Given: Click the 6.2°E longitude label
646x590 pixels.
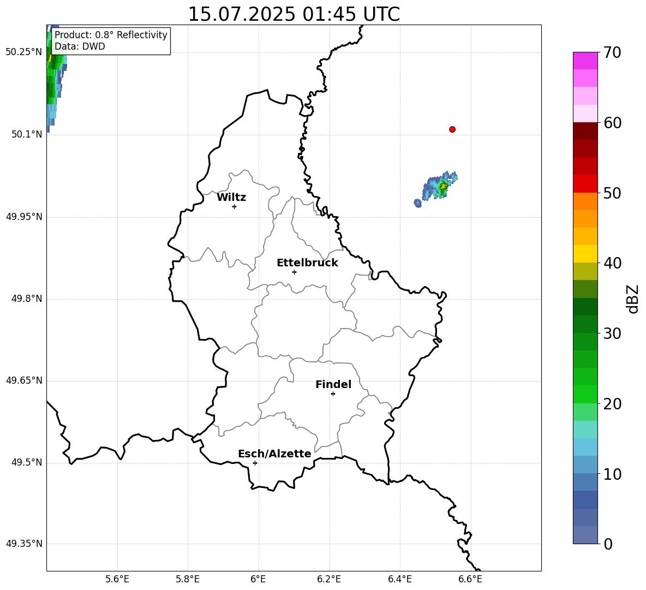Looking at the screenshot, I should (329, 580).
